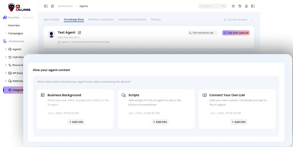Expand the Agents tree item chevron

tap(6, 49)
